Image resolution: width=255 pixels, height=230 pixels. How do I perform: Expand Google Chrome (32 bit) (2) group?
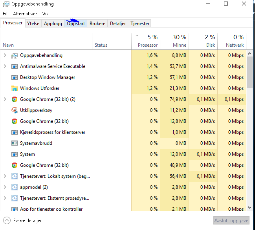[x=5, y=99]
